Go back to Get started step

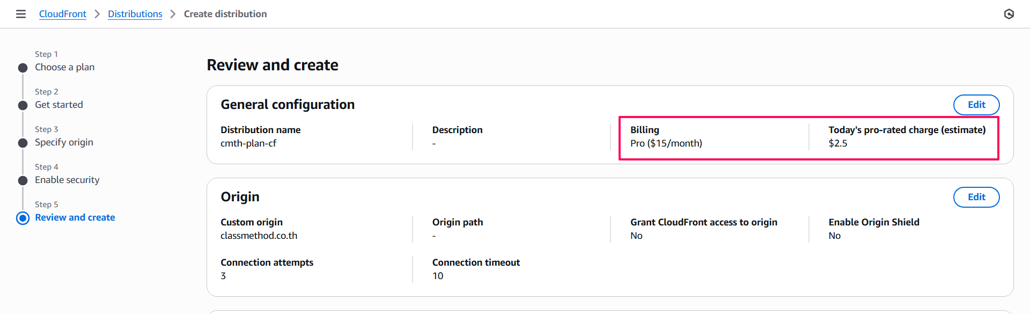58,105
